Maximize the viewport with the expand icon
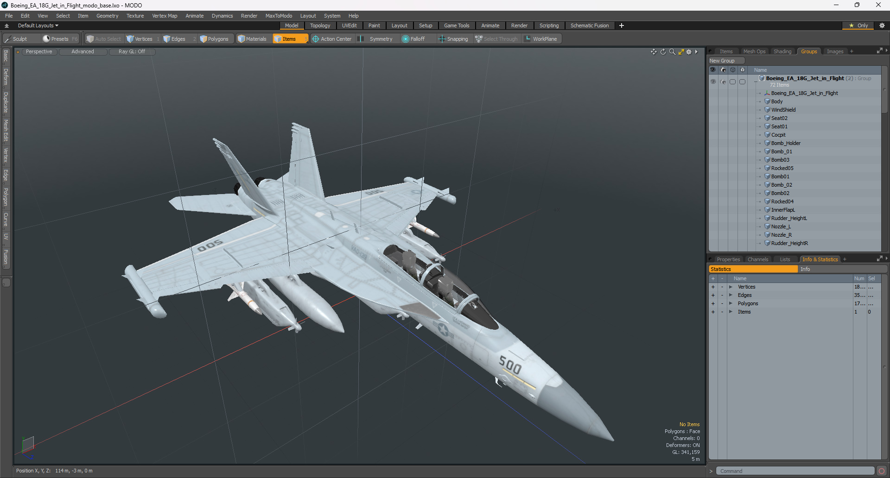 pyautogui.click(x=681, y=52)
